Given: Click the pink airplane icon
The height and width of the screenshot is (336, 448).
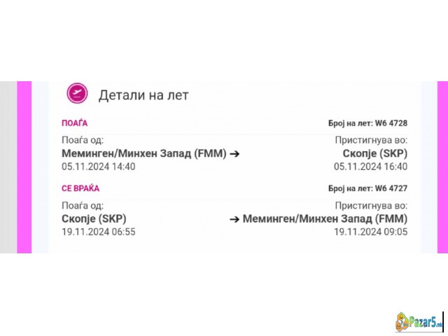Looking at the screenshot, I should [76, 94].
